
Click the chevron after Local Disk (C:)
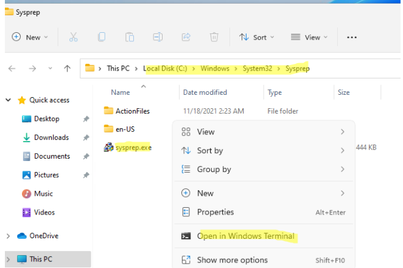[x=194, y=69]
